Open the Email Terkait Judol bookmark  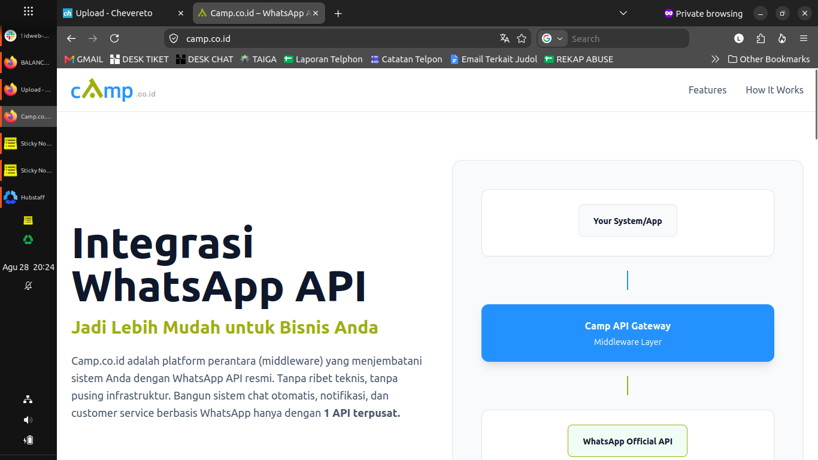pos(494,59)
